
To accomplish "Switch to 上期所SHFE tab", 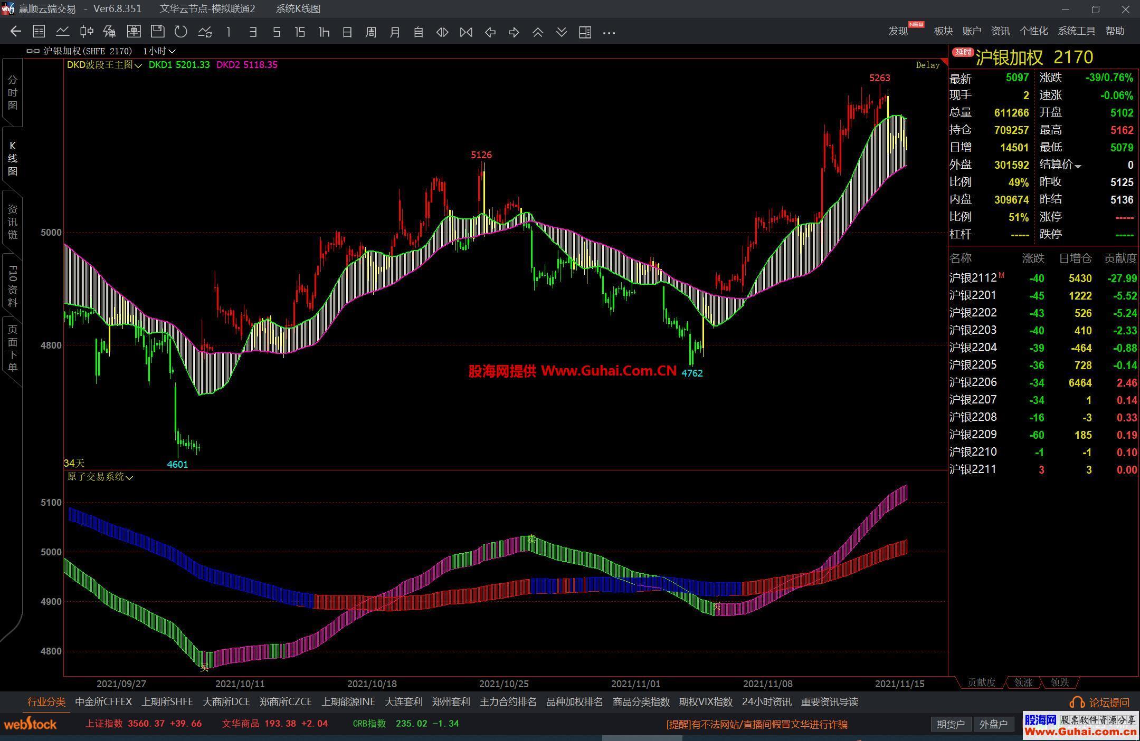I will (x=167, y=702).
